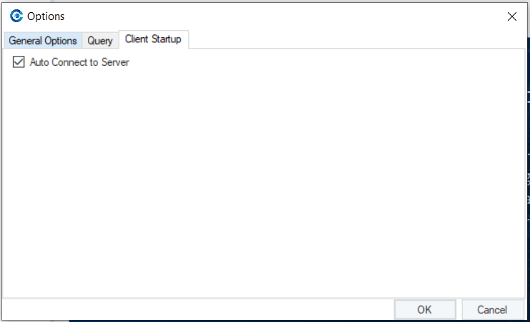Toggle the Auto Connect to Server checkbox

[19, 63]
